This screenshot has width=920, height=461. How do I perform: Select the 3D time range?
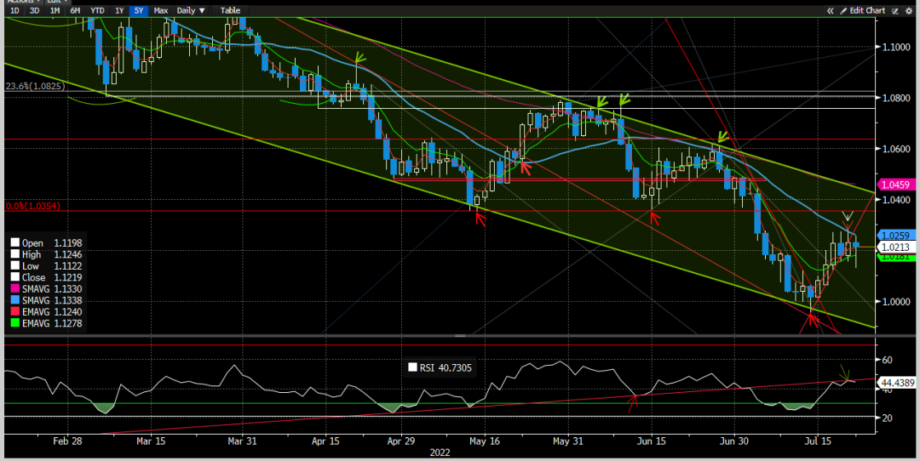pos(35,10)
